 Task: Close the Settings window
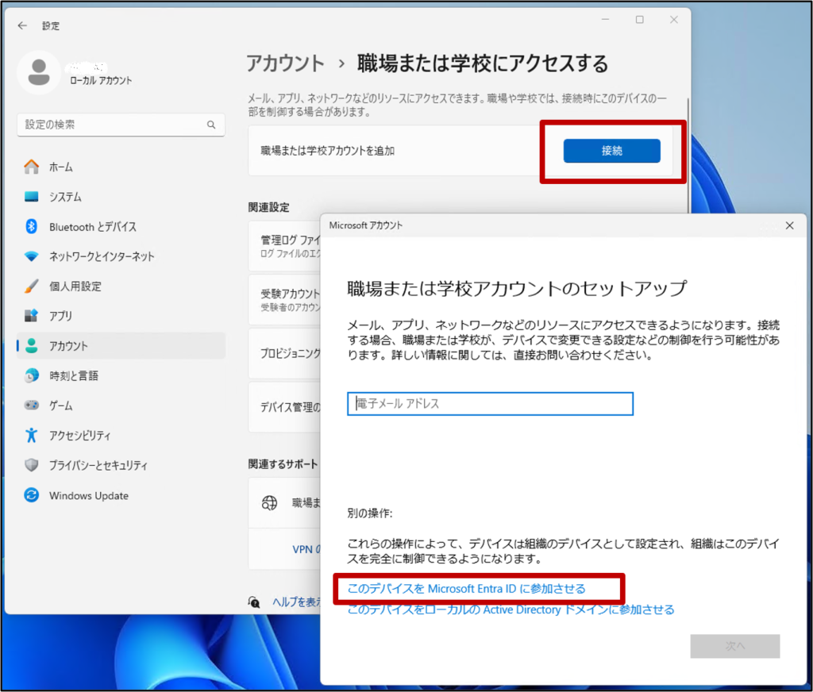(x=673, y=20)
